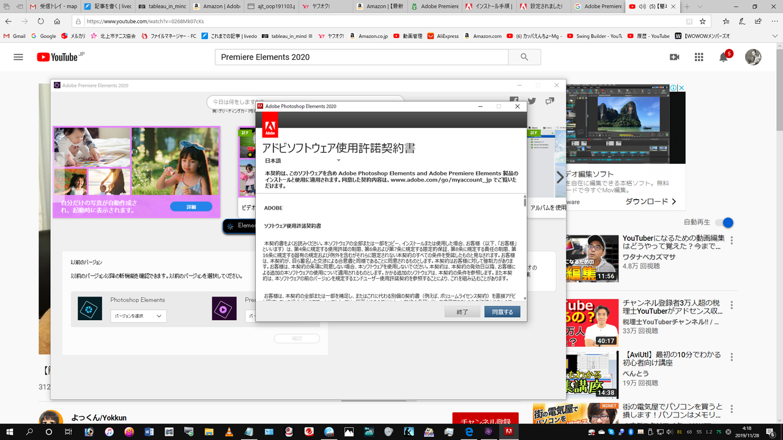Screen dimensions: 783x440
Task: Open options menu for 税理士YouTuber video
Action: pyautogui.click(x=732, y=304)
